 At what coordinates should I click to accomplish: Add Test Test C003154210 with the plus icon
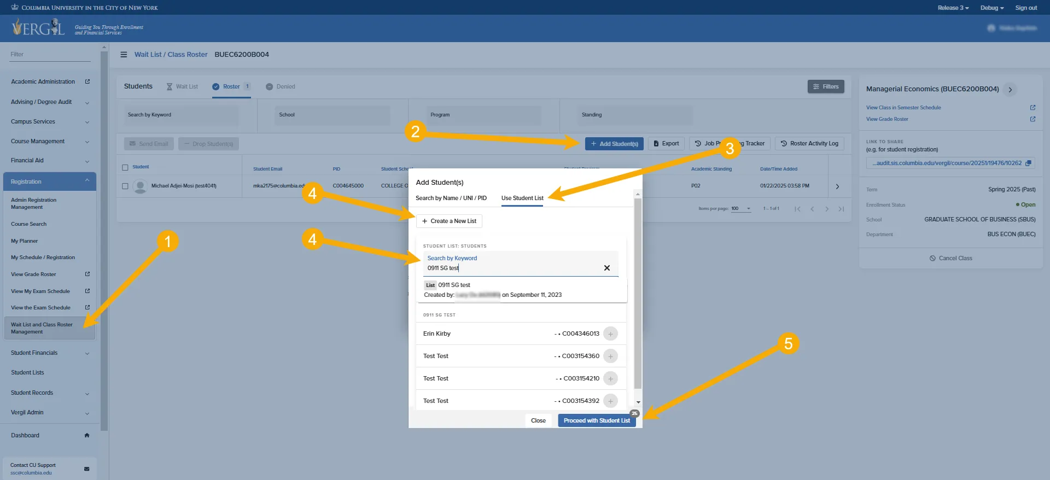pos(610,378)
